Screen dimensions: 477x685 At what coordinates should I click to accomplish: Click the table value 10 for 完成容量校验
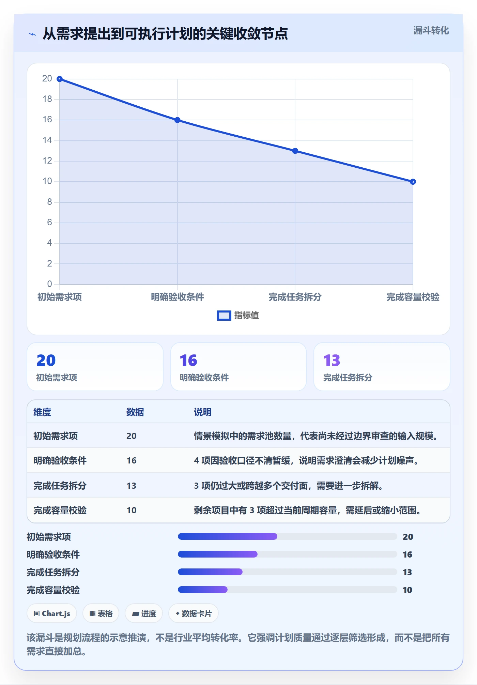point(132,510)
